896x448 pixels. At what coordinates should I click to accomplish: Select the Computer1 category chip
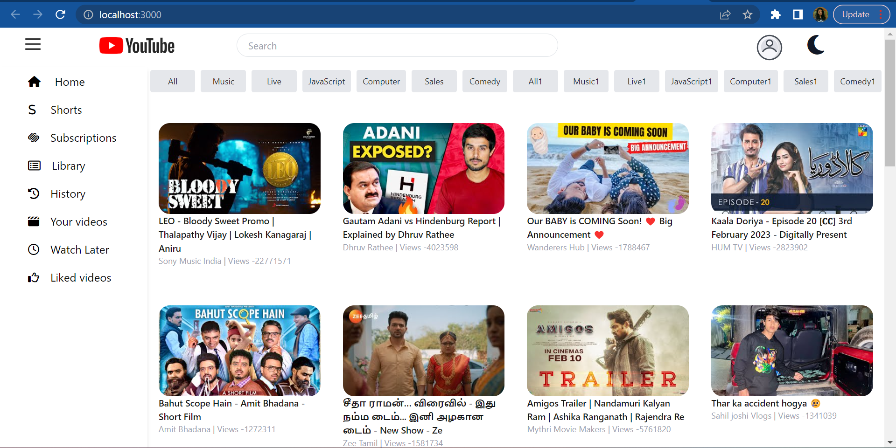click(750, 81)
